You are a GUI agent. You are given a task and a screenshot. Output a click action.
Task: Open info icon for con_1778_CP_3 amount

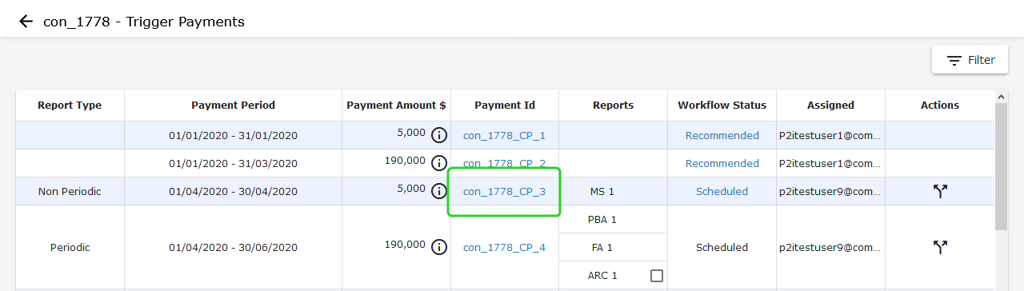coord(439,191)
